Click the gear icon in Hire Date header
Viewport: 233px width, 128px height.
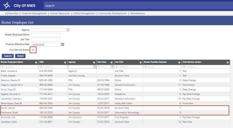[112, 62]
